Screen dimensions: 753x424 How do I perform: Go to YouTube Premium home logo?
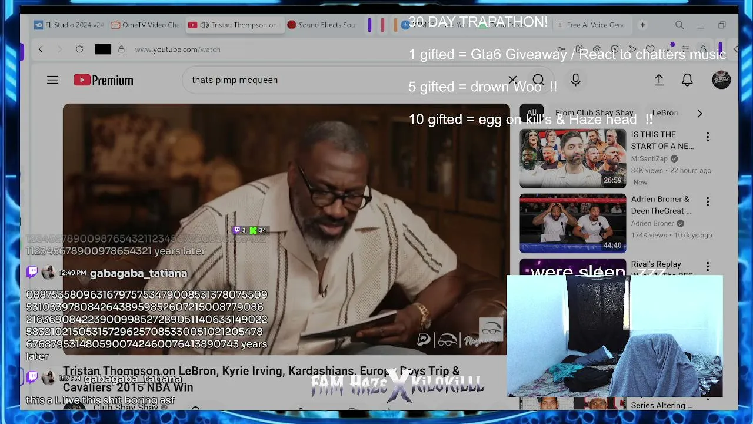tap(104, 80)
